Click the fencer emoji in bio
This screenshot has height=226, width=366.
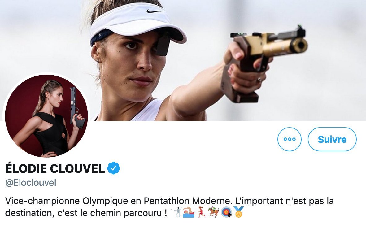[176, 212]
